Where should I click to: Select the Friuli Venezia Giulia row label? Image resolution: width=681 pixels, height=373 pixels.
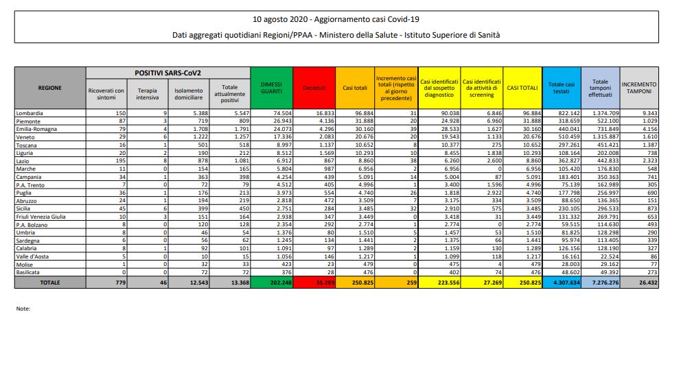43,217
